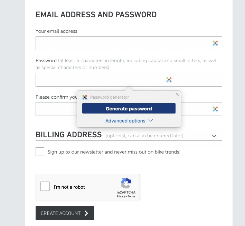Focus the Your email address field
Screen dimensions: 245x226
[x=129, y=43]
